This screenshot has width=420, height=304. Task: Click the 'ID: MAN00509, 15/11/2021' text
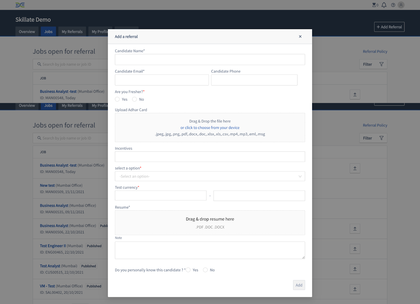pos(62,192)
